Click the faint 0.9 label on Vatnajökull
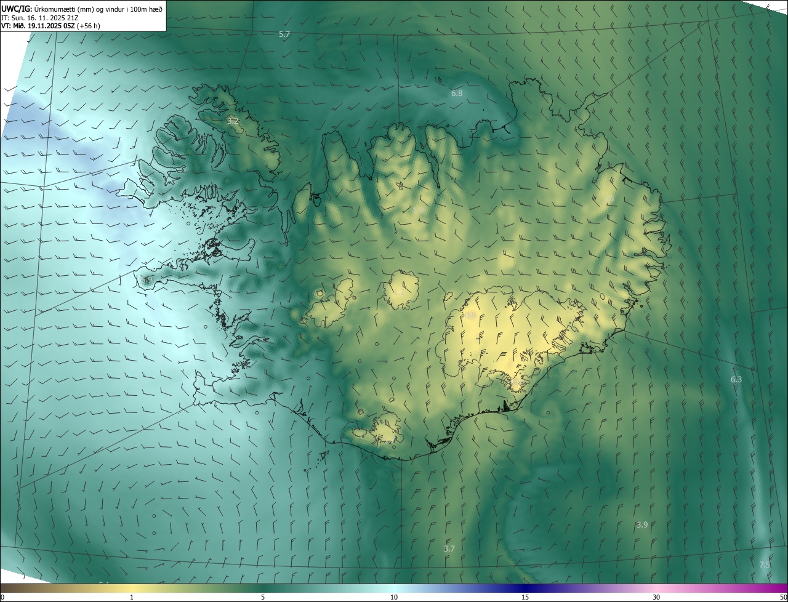This screenshot has width=788, height=602. click(470, 316)
